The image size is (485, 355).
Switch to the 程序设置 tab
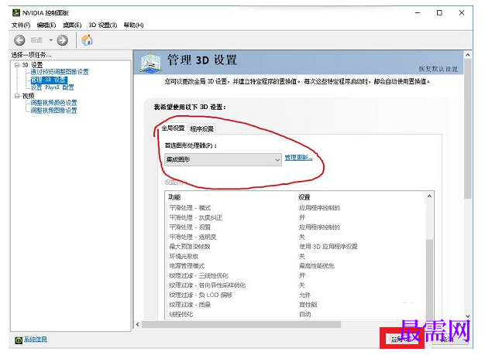(201, 128)
